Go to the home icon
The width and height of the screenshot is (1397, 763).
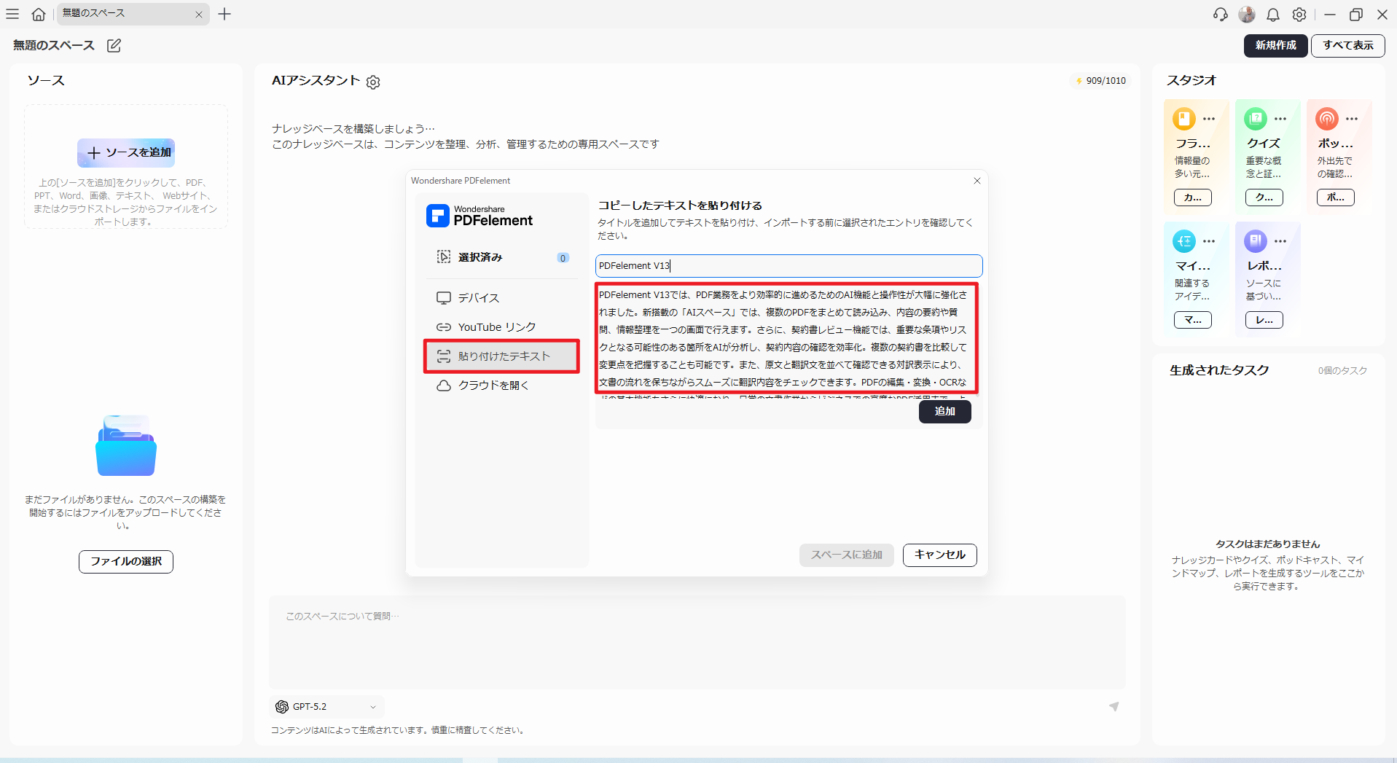(39, 14)
